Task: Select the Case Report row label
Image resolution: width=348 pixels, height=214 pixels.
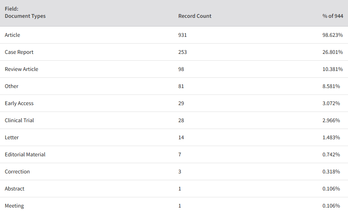Action: 19,52
